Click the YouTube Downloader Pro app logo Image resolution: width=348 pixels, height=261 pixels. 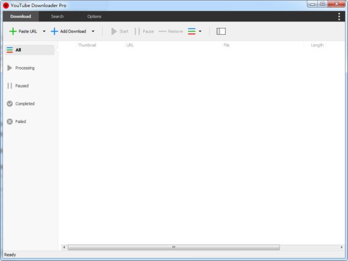6,5
